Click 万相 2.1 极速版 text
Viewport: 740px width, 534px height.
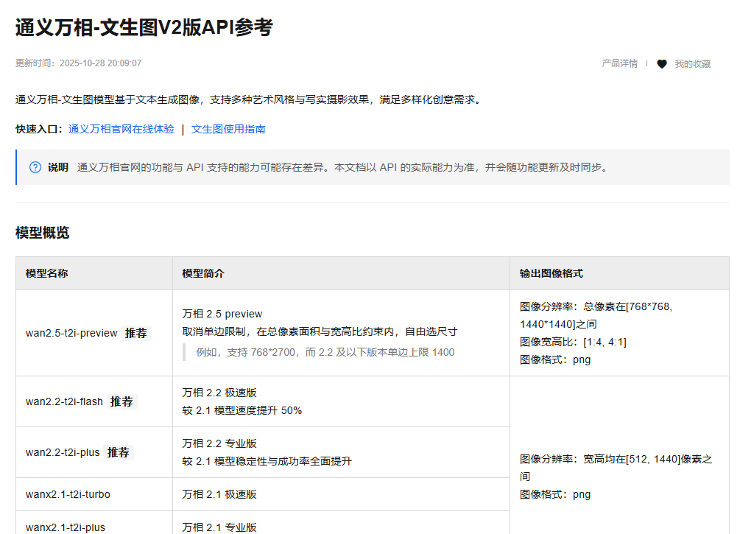(x=219, y=494)
